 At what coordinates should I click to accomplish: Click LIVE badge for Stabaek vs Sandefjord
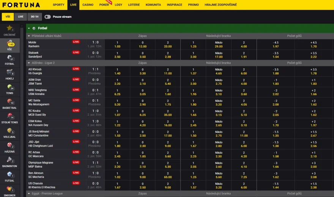click(x=76, y=52)
